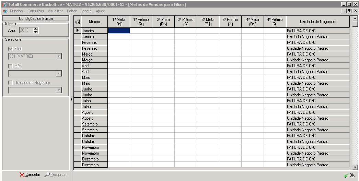Click the Ano year field
This screenshot has width=359, height=181.
click(26, 30)
